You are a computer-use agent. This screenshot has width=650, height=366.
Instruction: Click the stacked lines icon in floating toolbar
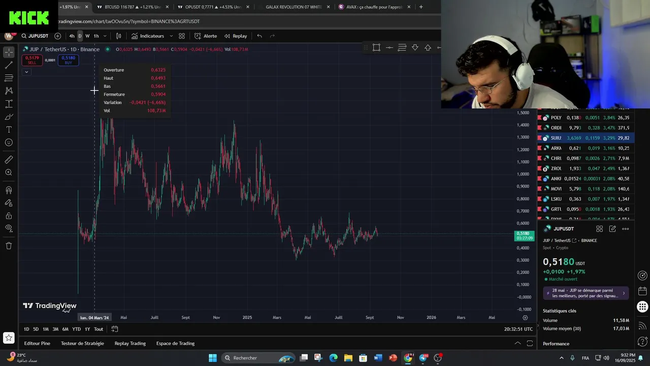402,48
